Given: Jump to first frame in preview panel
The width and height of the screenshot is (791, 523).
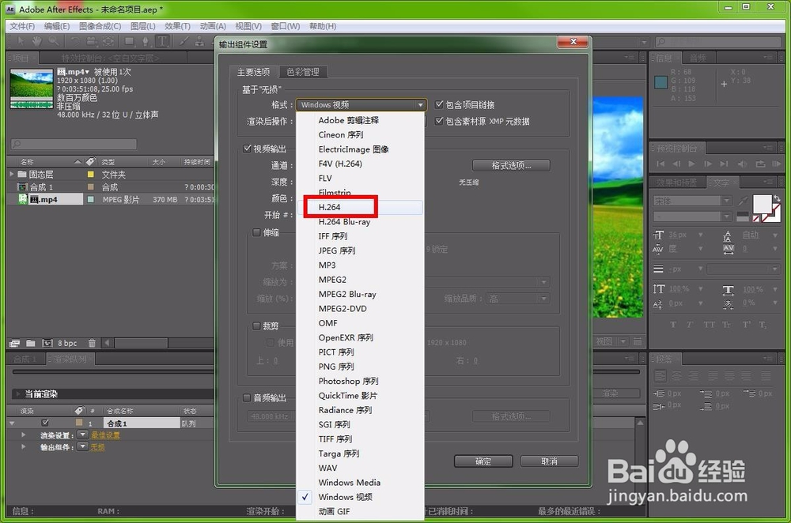Looking at the screenshot, I should [660, 164].
